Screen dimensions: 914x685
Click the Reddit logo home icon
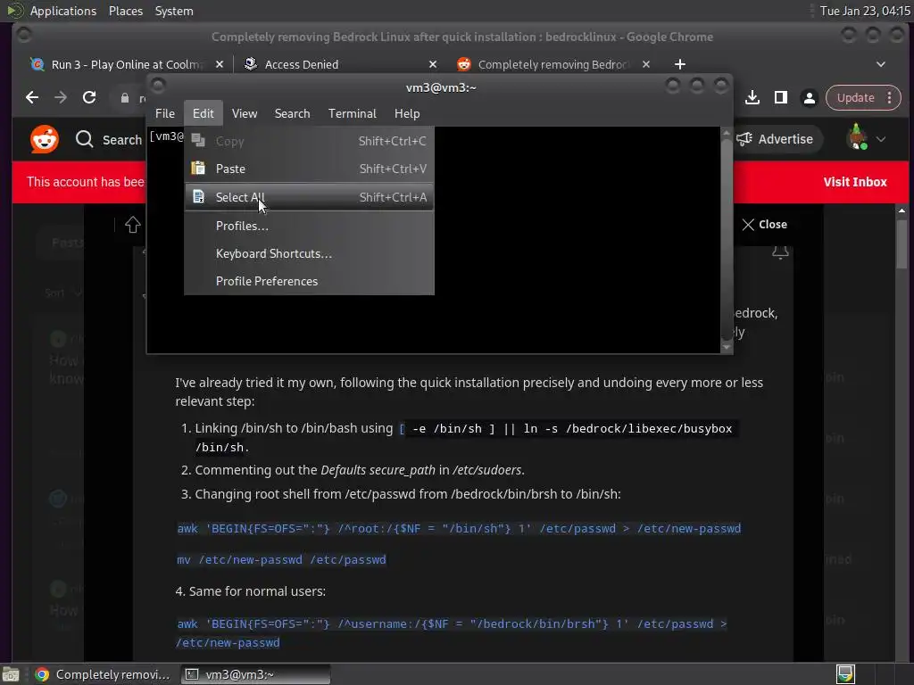(45, 139)
